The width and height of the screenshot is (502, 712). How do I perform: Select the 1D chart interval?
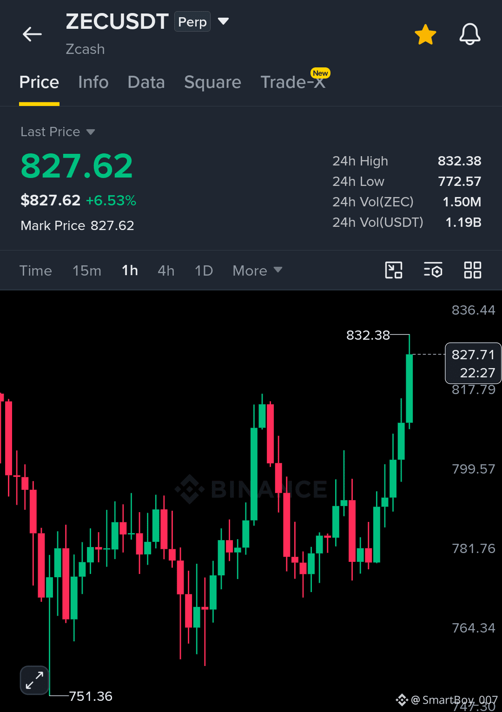click(204, 270)
